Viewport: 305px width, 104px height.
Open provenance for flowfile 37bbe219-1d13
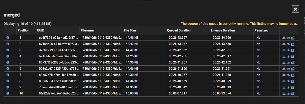293,50
